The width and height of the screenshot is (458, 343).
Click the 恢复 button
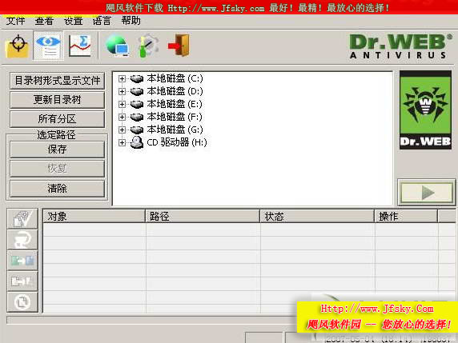coord(58,169)
